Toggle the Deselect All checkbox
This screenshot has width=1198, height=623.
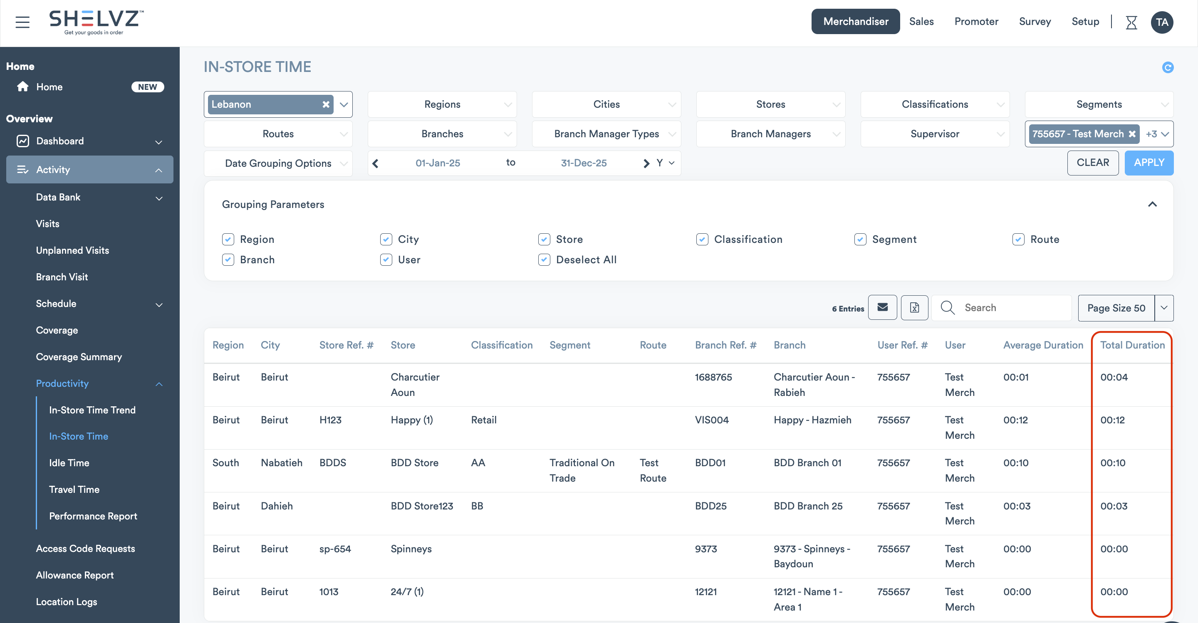(544, 260)
